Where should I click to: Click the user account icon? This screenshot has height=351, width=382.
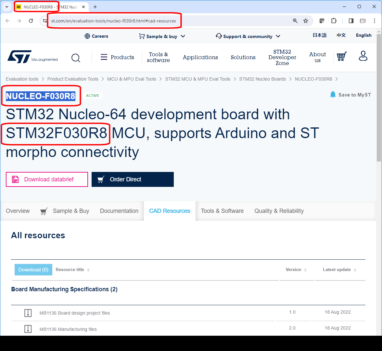[x=363, y=56]
